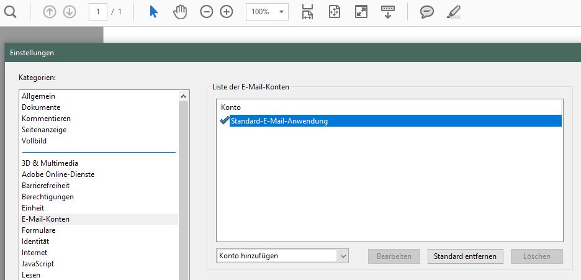This screenshot has width=581, height=280.
Task: Enter full screen mode icon
Action: (361, 12)
